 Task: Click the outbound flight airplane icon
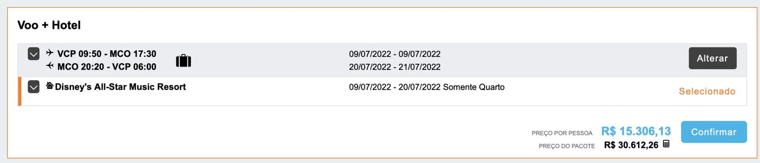tap(49, 53)
